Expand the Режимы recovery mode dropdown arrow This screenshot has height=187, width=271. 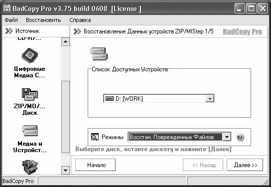(227, 137)
